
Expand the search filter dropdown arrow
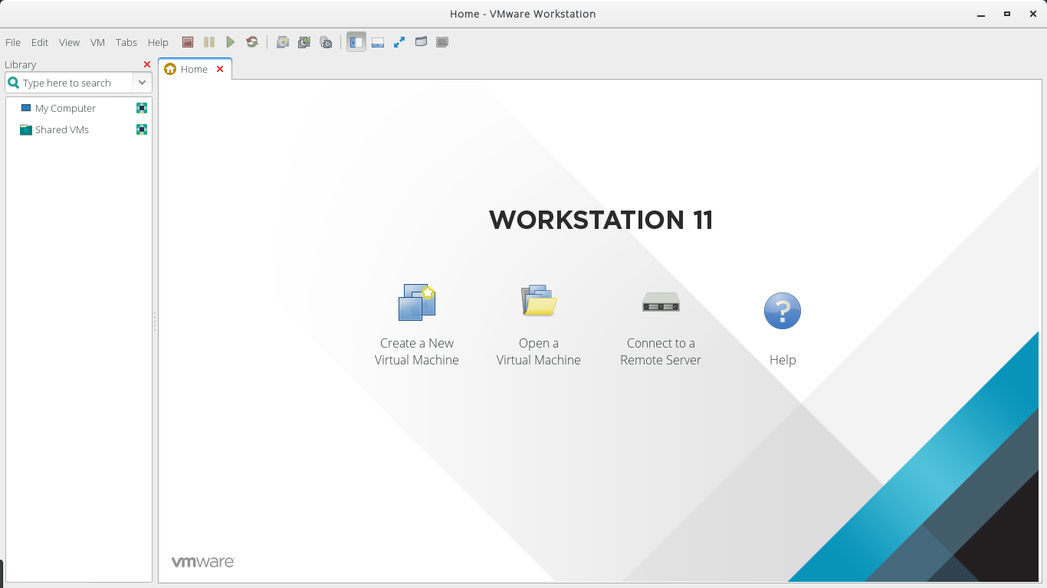click(143, 83)
